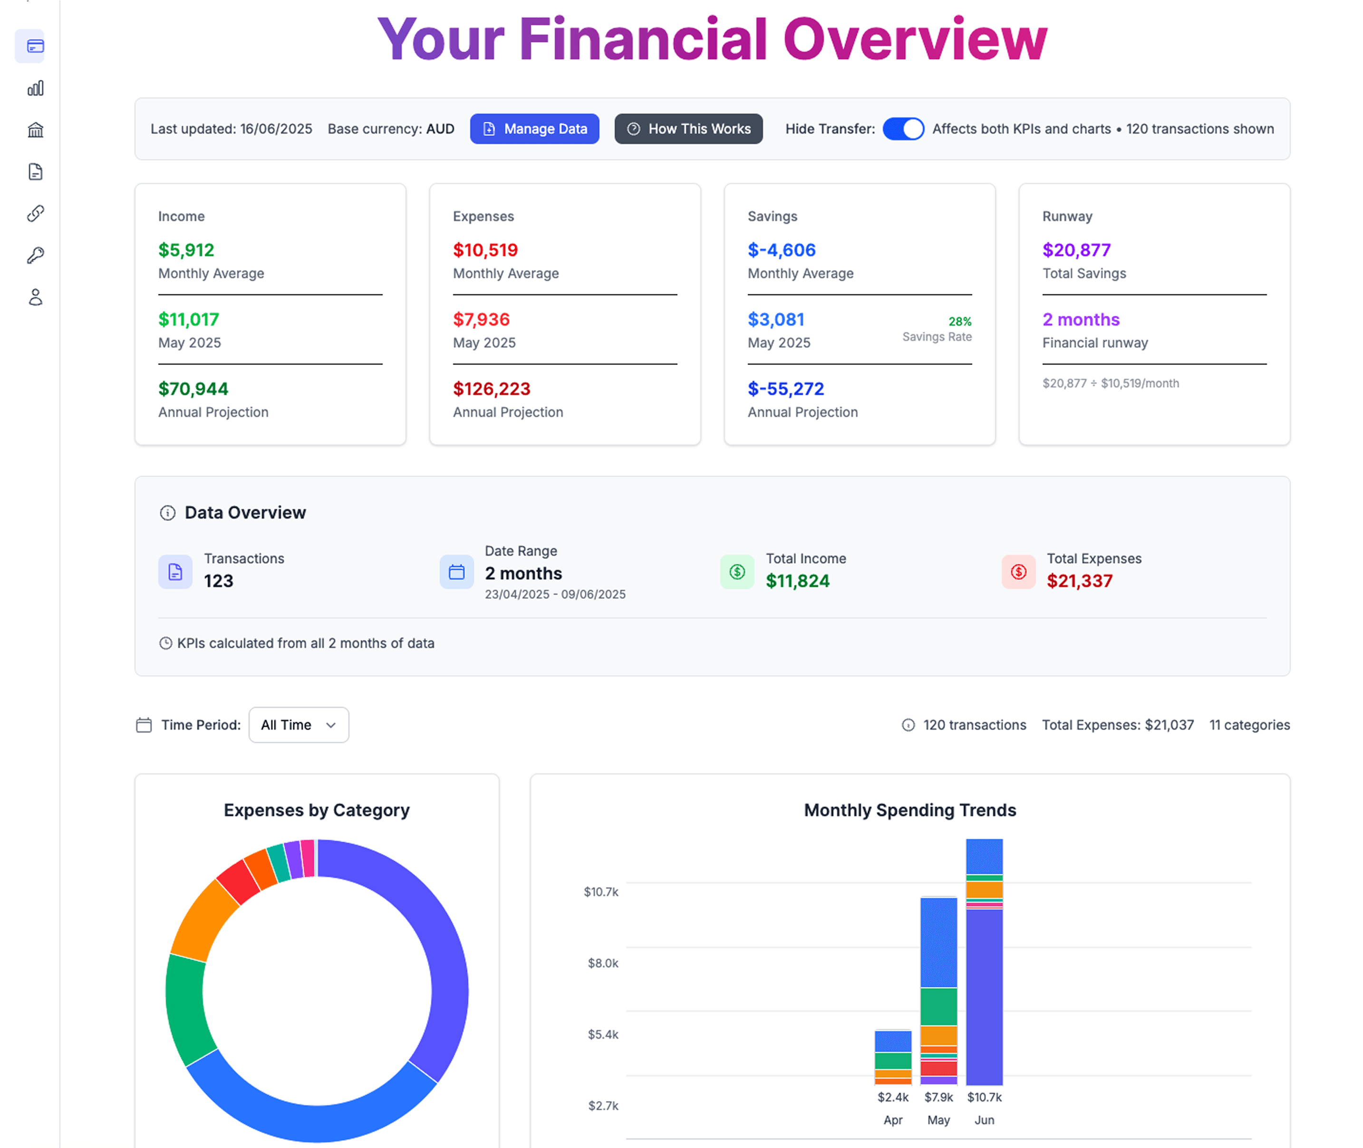
Task: Click the Total Expenses dollar icon
Action: point(1019,572)
